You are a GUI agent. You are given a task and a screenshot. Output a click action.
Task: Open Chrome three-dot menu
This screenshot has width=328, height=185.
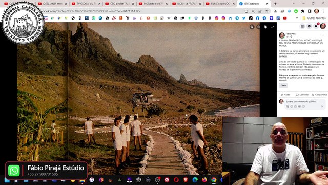323,11
